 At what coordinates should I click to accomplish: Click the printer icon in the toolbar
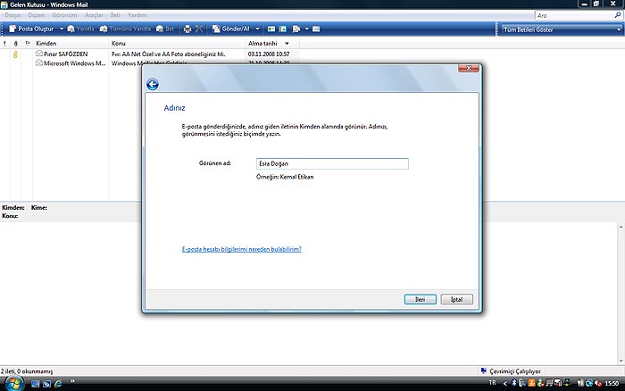point(187,29)
